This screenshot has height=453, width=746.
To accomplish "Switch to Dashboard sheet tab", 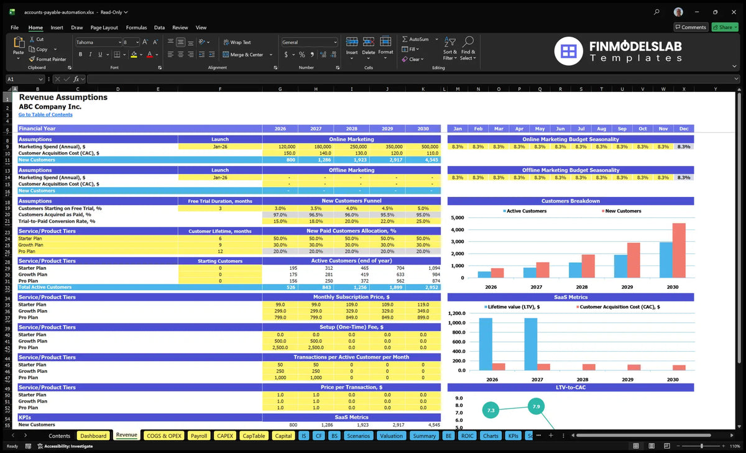I will [93, 436].
